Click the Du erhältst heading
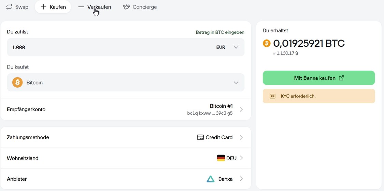The image size is (384, 191). [x=275, y=31]
